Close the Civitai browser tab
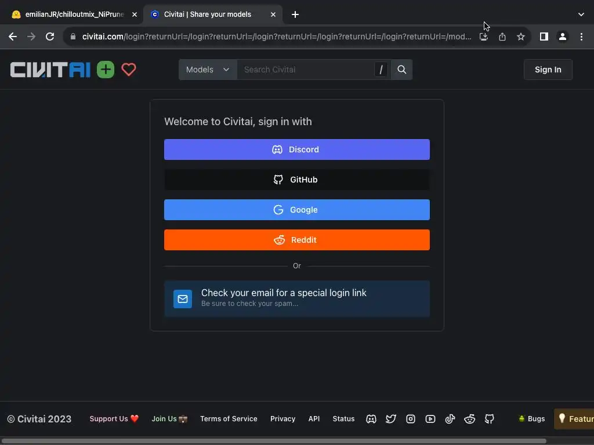The width and height of the screenshot is (594, 445). coord(273,14)
